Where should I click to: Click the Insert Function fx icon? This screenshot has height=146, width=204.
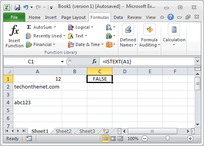click(14, 31)
